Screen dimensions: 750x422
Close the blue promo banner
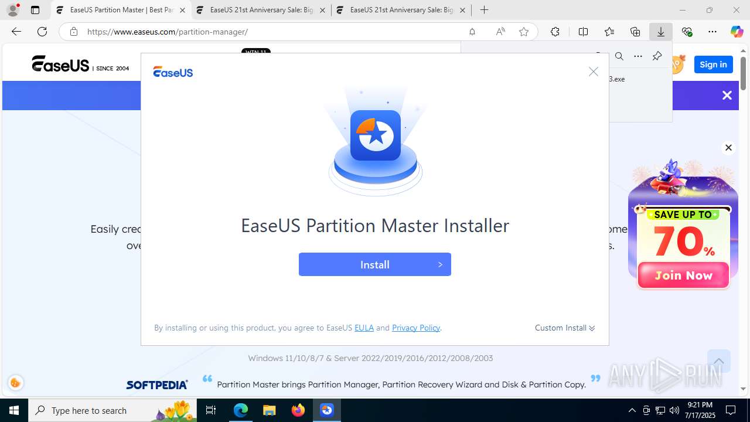727,96
